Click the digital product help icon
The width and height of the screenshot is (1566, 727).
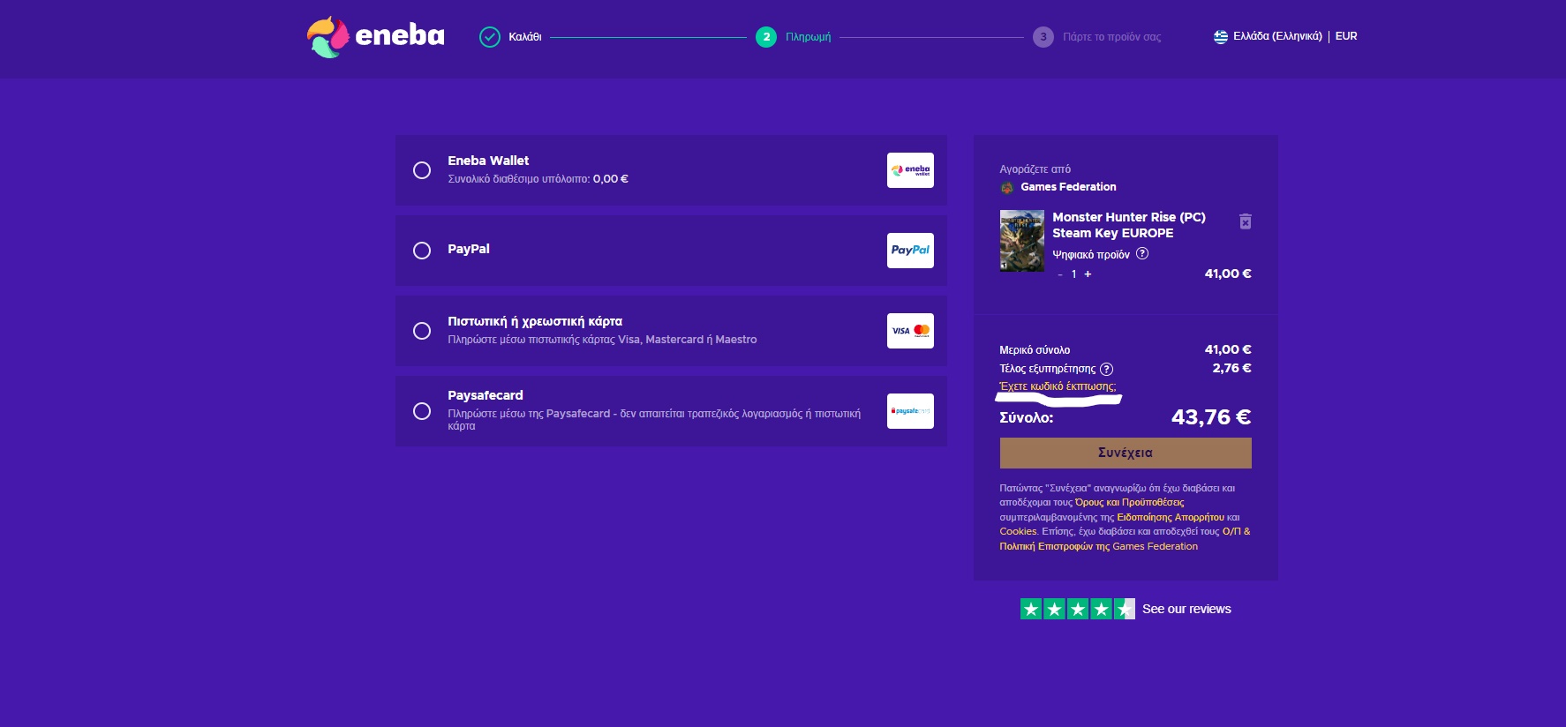(x=1142, y=254)
